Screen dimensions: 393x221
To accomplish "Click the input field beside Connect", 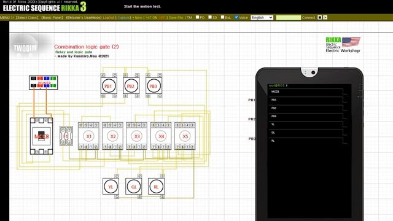I will [288, 17].
